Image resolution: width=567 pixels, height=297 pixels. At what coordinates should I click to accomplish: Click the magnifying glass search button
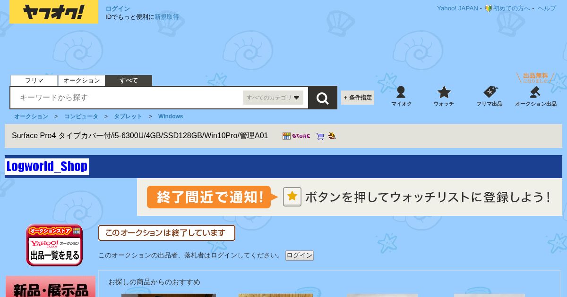[323, 98]
